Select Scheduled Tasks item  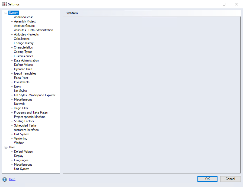[x=25, y=125]
